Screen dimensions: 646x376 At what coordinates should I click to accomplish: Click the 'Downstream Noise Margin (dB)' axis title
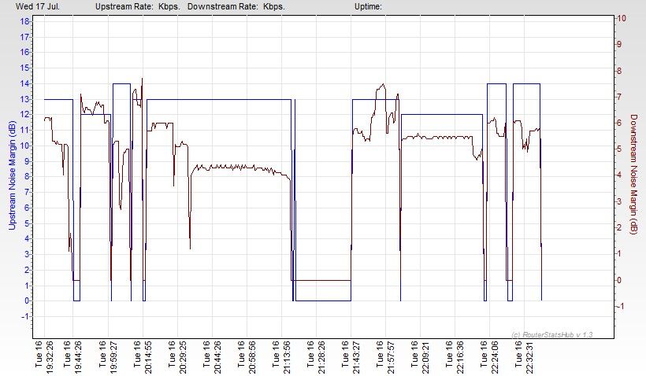click(633, 175)
